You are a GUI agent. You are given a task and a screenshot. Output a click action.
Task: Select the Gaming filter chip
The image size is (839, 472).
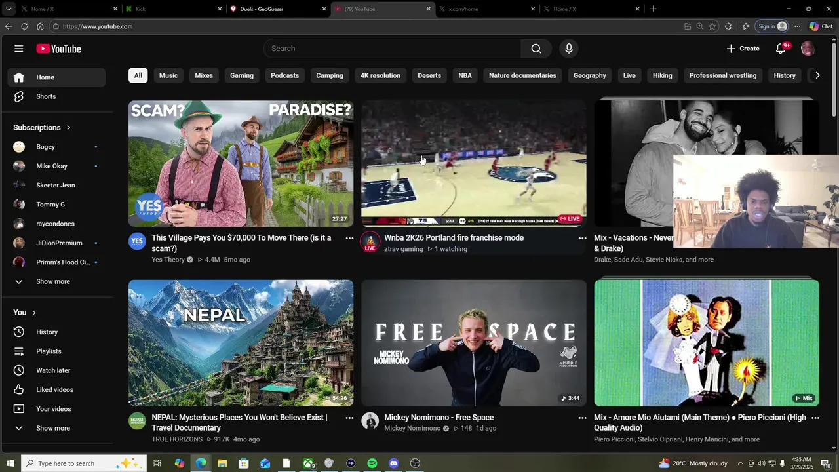click(x=242, y=75)
